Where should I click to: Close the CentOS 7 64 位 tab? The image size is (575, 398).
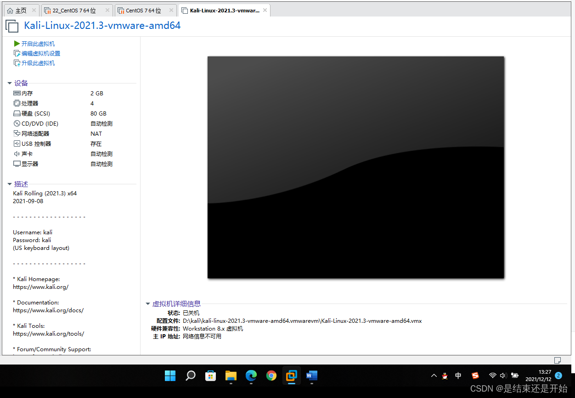point(171,11)
